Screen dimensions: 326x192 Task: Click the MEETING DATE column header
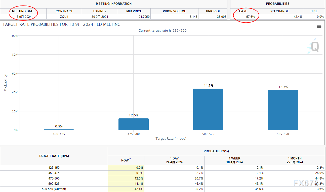coord(23,11)
